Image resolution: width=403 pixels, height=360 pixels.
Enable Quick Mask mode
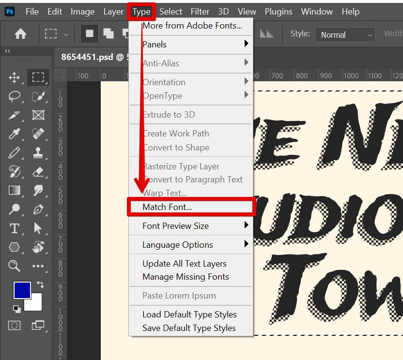coord(14,325)
